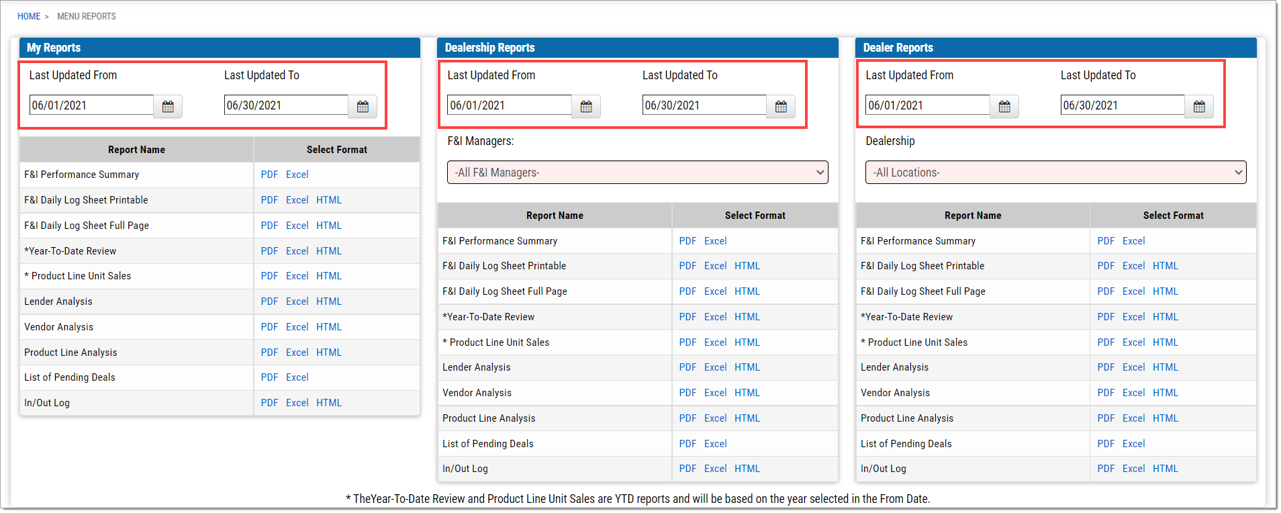Export Dealership Reports List of Pending Deals Excel

[x=716, y=444]
